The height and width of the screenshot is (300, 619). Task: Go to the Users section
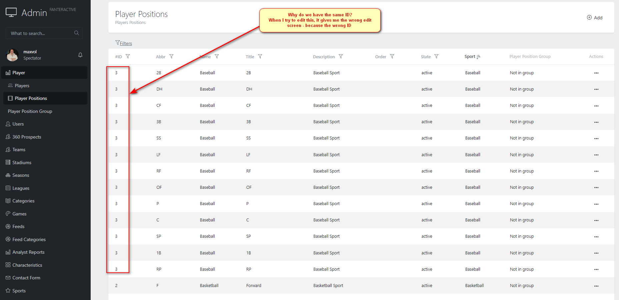(44, 124)
